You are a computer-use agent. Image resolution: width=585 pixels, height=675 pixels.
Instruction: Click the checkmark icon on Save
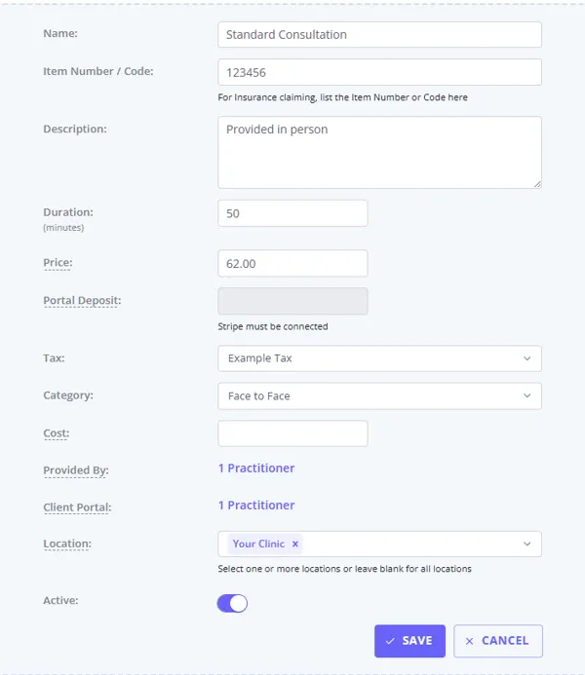pyautogui.click(x=390, y=641)
